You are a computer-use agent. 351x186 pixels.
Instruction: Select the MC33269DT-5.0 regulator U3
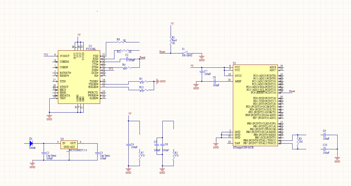(x=69, y=145)
